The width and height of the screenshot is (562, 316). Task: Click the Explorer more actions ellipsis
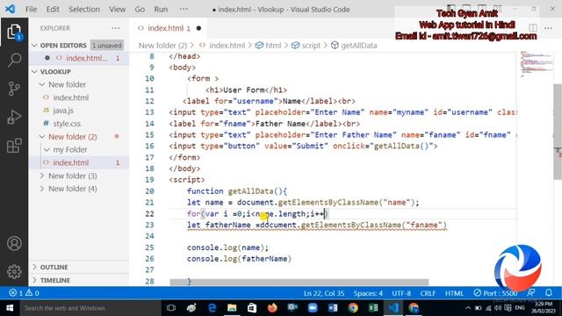pyautogui.click(x=115, y=28)
